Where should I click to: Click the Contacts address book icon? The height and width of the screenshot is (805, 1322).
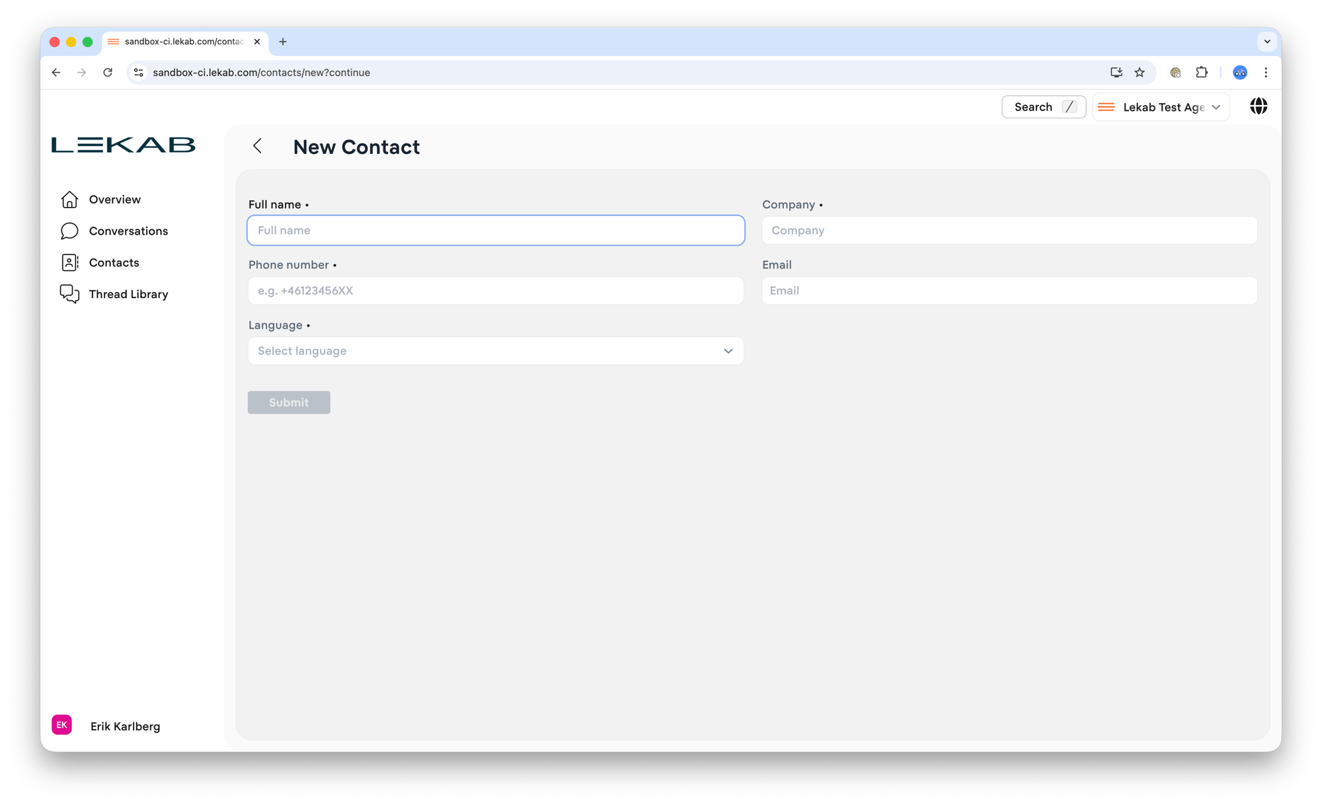click(x=69, y=262)
